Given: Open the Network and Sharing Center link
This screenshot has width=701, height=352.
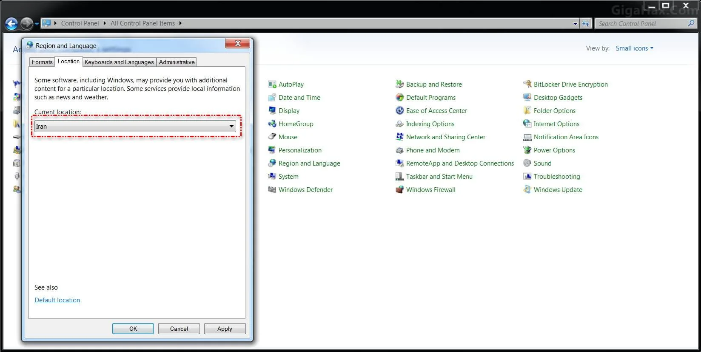Looking at the screenshot, I should pyautogui.click(x=445, y=137).
